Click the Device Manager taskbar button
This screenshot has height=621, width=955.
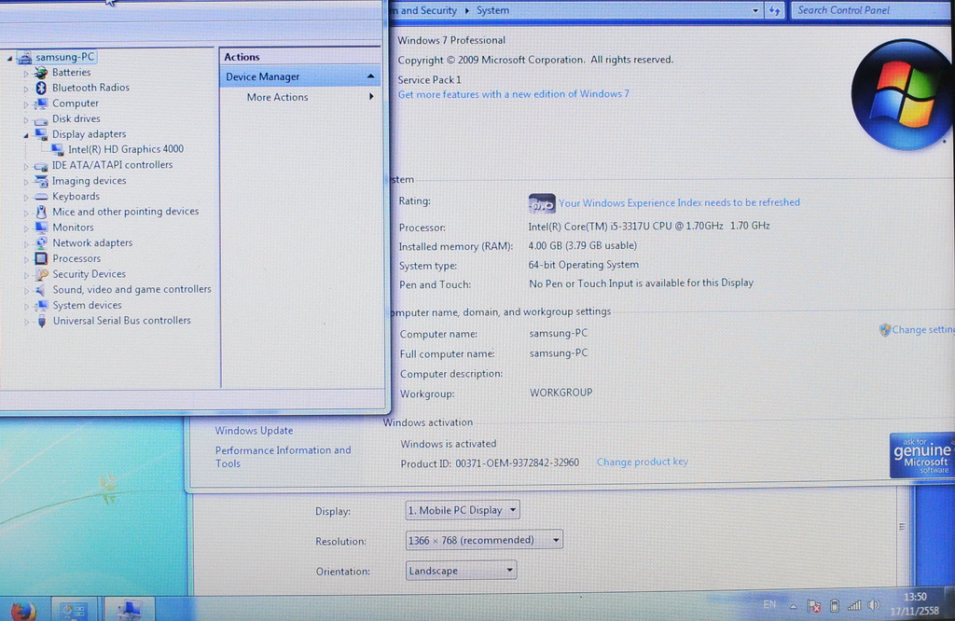[129, 610]
